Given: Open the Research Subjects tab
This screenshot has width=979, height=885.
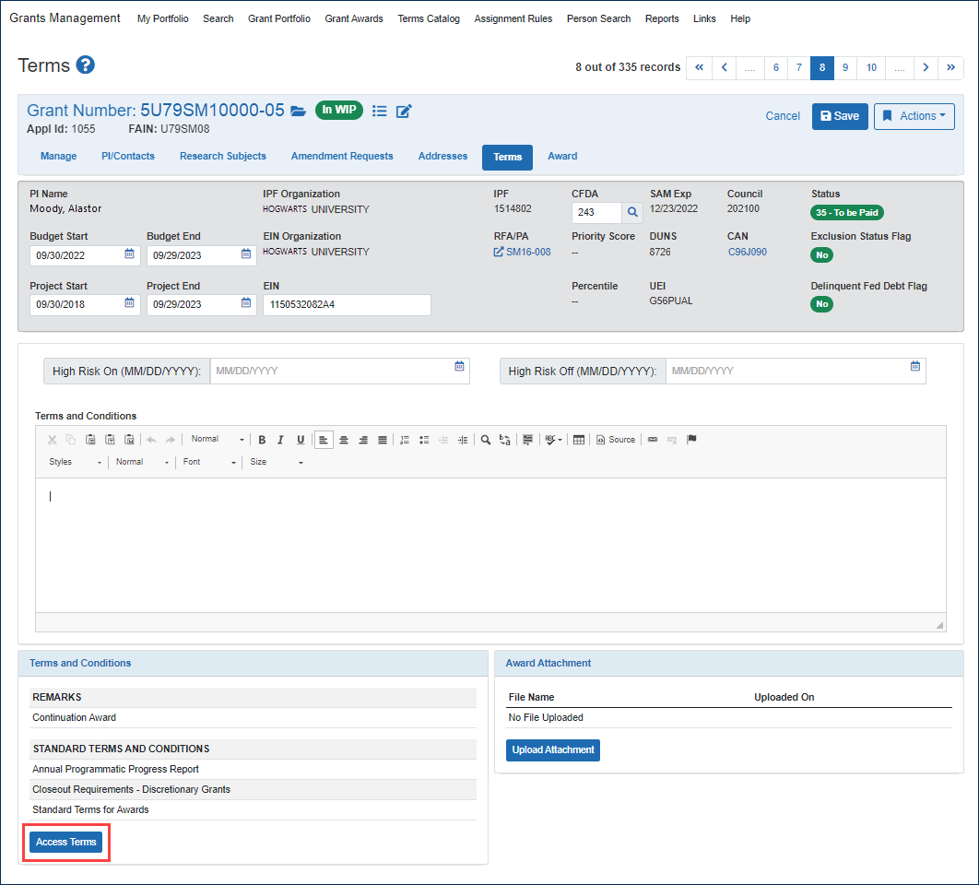Looking at the screenshot, I should (x=223, y=156).
